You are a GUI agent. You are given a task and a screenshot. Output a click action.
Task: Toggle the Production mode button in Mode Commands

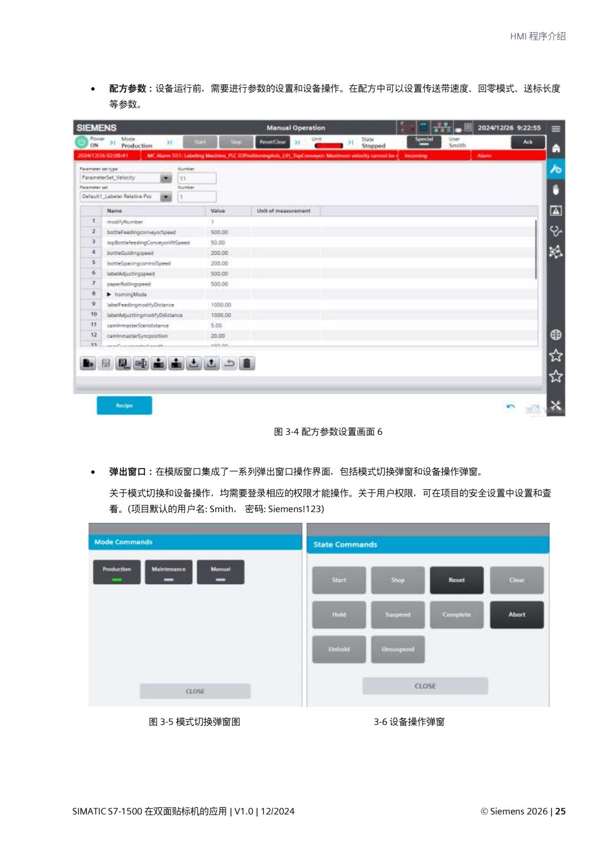[x=117, y=572]
